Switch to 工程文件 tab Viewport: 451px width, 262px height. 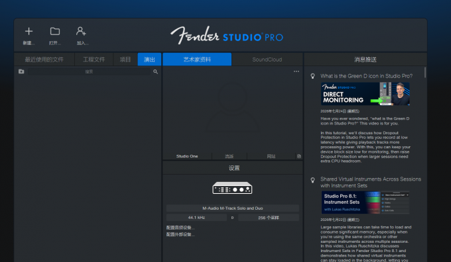(94, 60)
